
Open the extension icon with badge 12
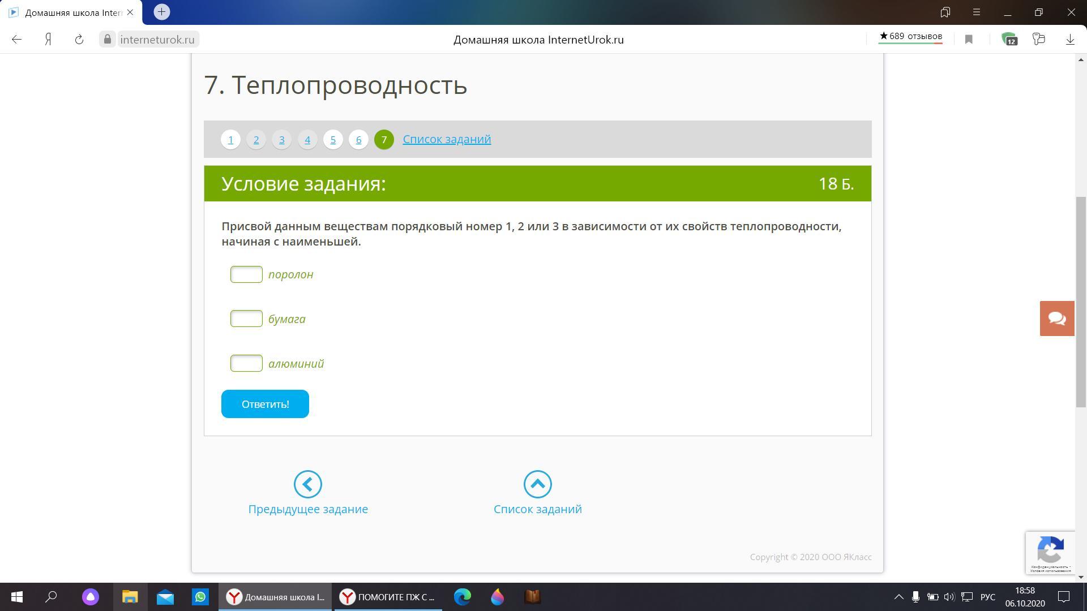click(1009, 40)
